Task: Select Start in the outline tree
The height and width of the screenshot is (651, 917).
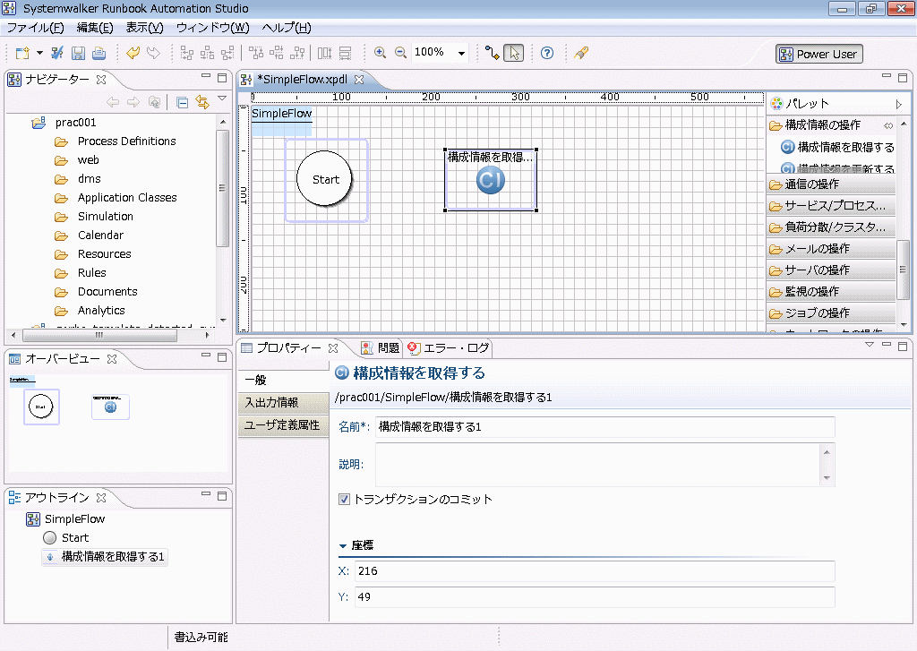Action: point(75,537)
